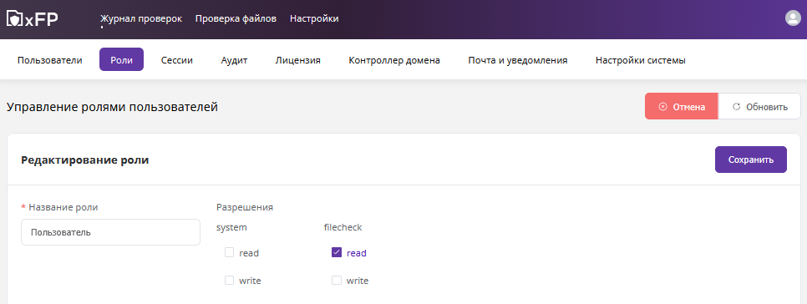Click the Название роли input field

(x=110, y=232)
